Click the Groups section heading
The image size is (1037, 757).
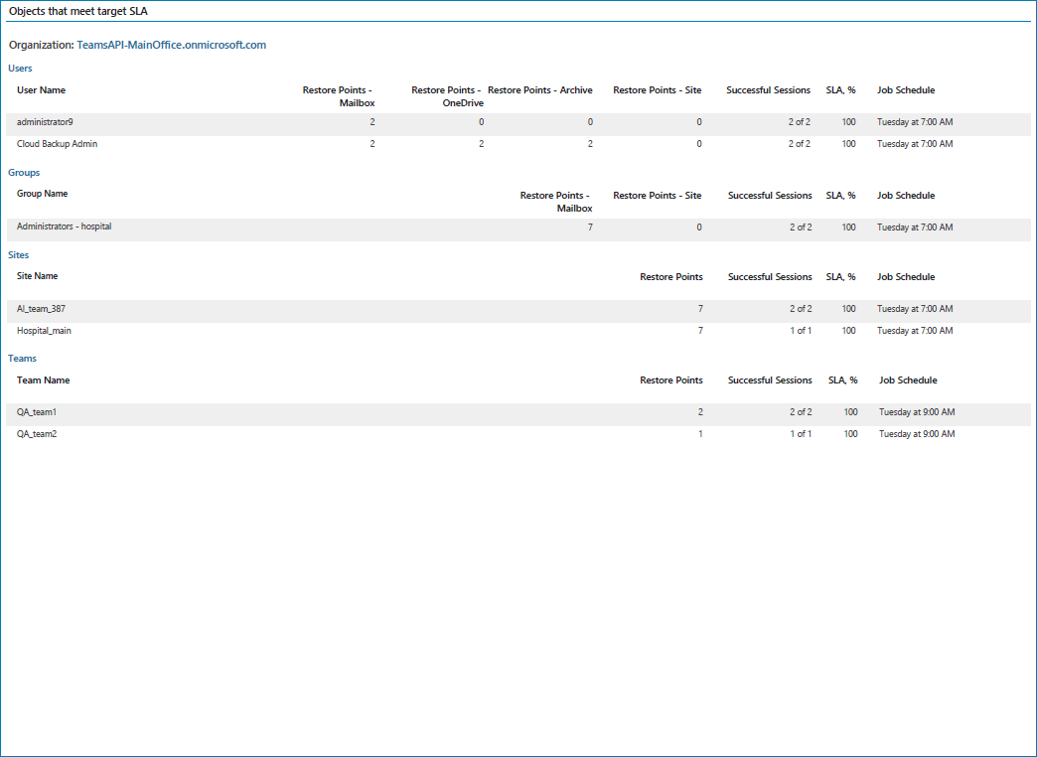[24, 173]
